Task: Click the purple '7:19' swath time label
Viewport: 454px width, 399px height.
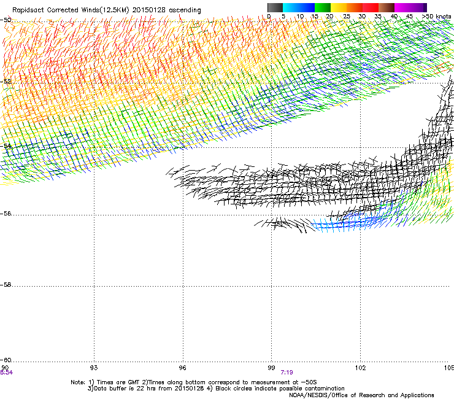Action: tap(287, 373)
